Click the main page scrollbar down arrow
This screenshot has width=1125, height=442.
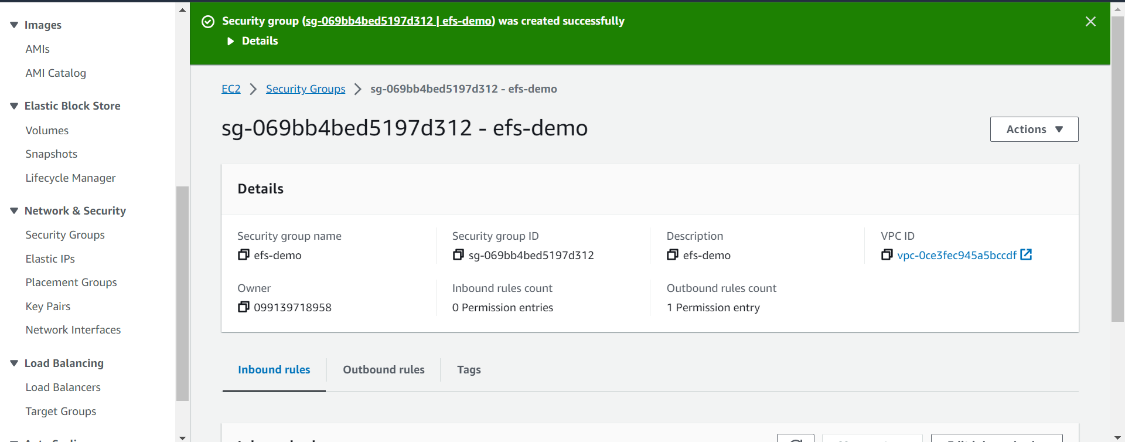tap(1118, 437)
